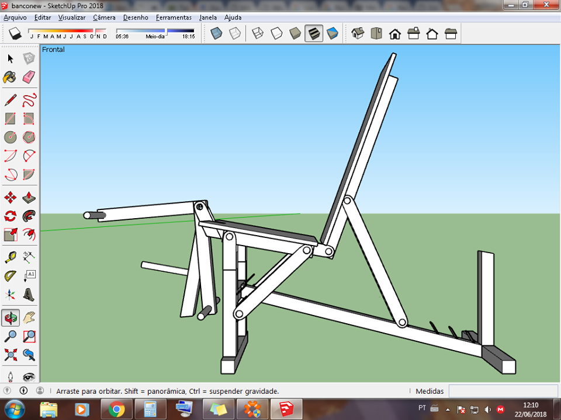Click Shaded With Textures style button
Screen dimensions: 561x420
314,34
